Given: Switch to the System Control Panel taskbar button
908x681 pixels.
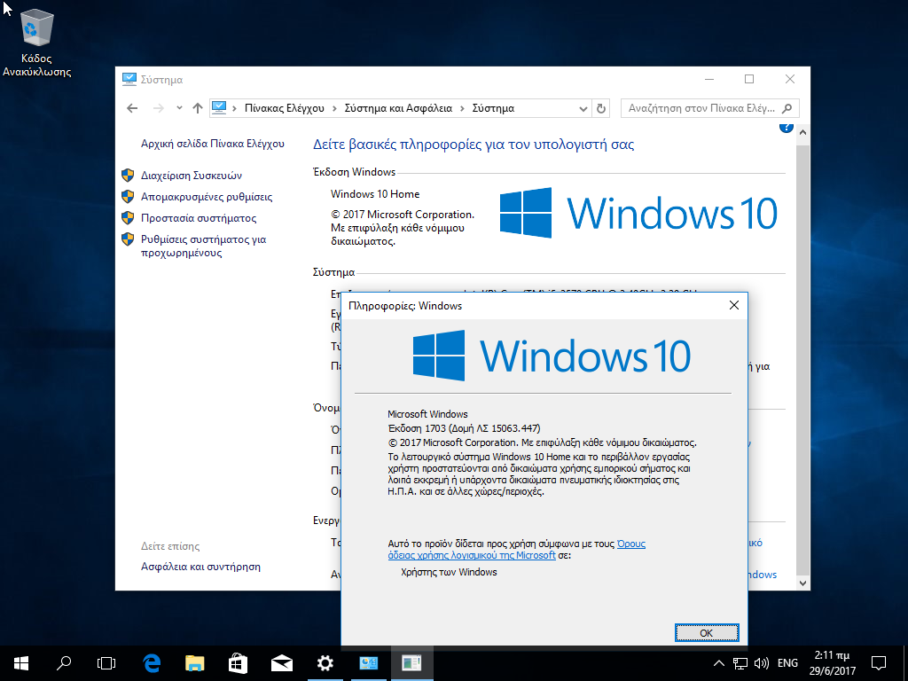Looking at the screenshot, I should (x=369, y=663).
